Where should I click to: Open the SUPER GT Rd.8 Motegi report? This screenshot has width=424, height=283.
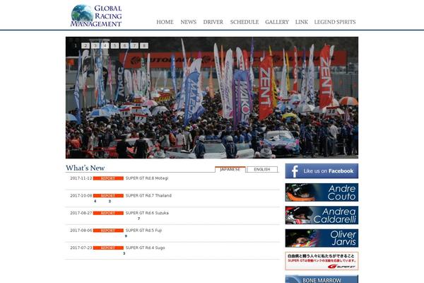click(147, 178)
